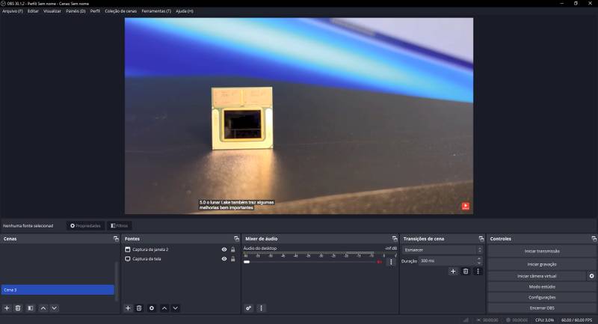This screenshot has width=598, height=324.
Task: Lock Captura de tela source
Action: (233, 259)
